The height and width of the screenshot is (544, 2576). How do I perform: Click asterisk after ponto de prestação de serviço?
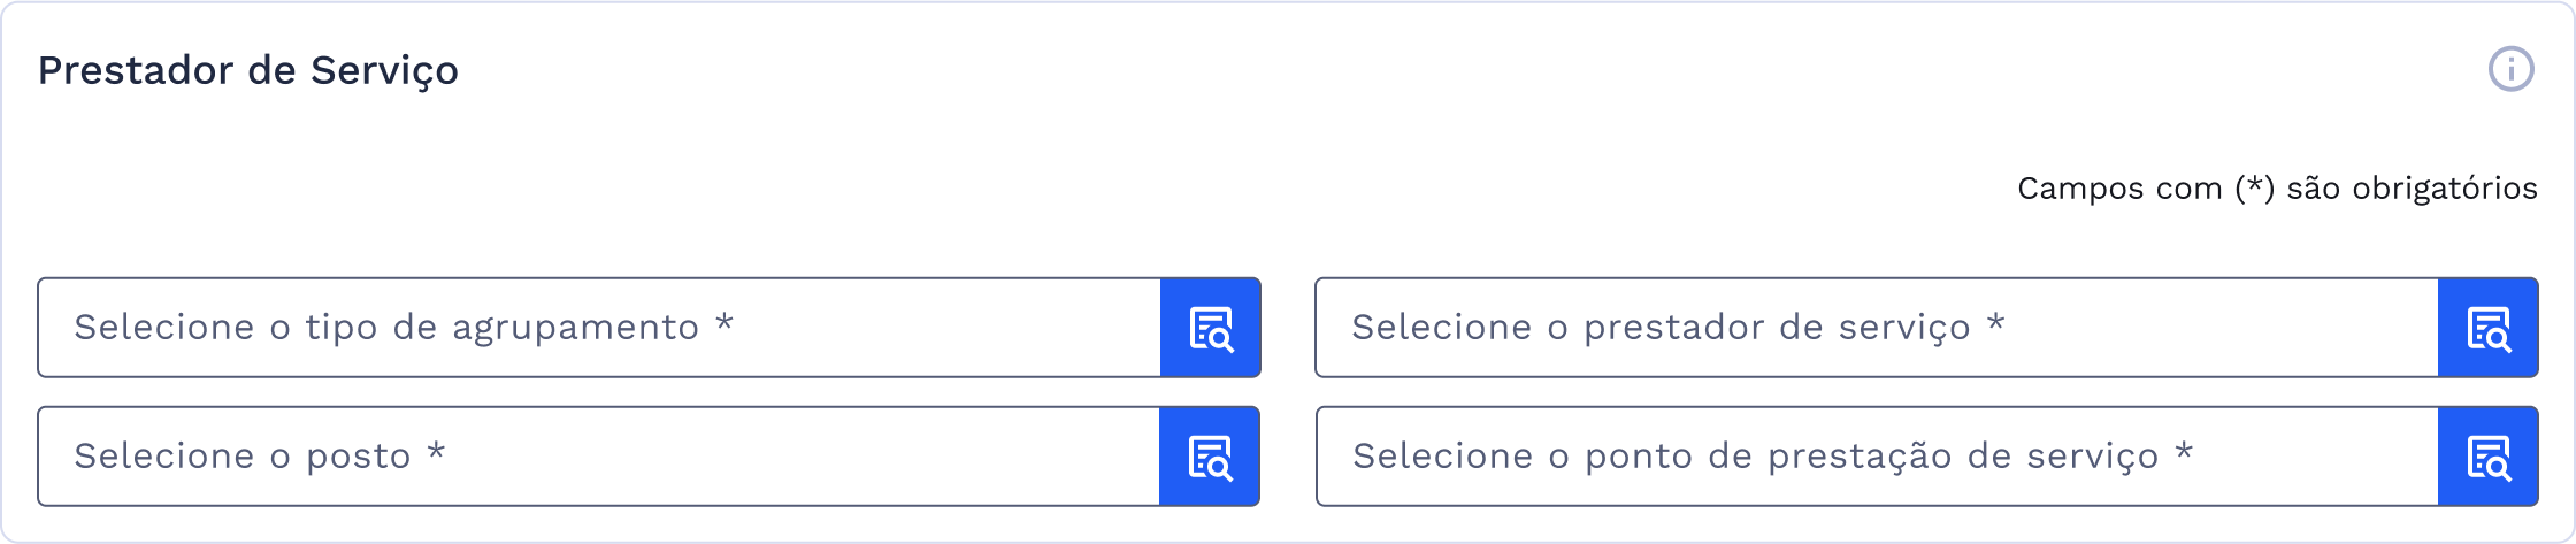[x=2184, y=453]
